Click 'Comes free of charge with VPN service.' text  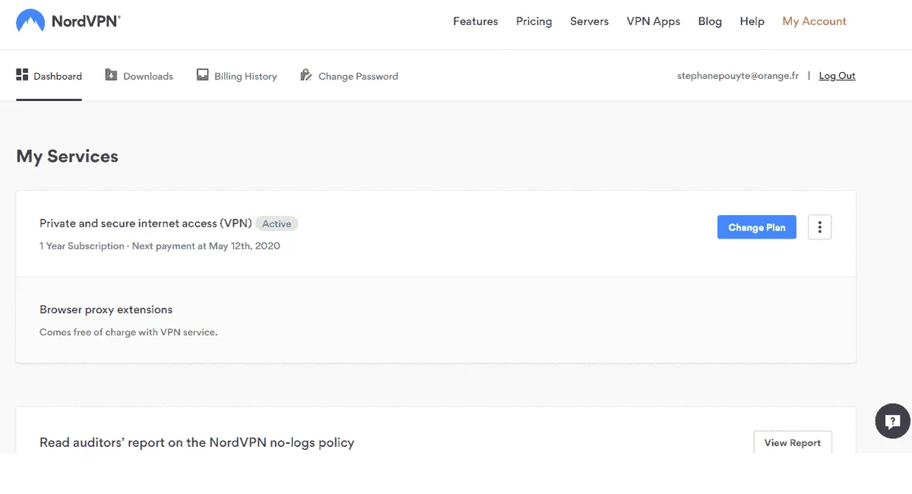click(x=128, y=332)
